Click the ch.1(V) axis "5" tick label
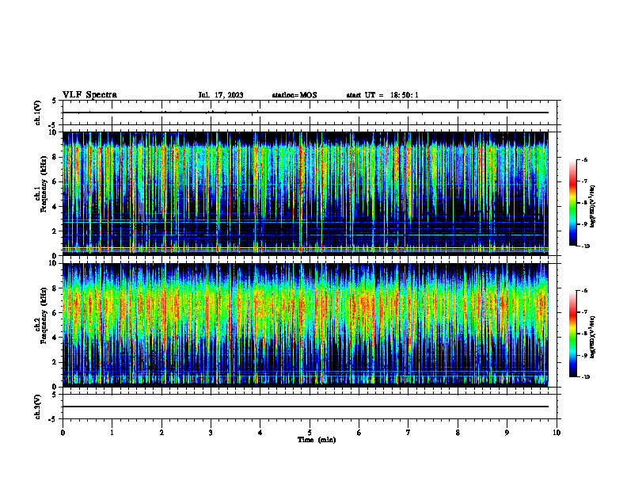 54,101
